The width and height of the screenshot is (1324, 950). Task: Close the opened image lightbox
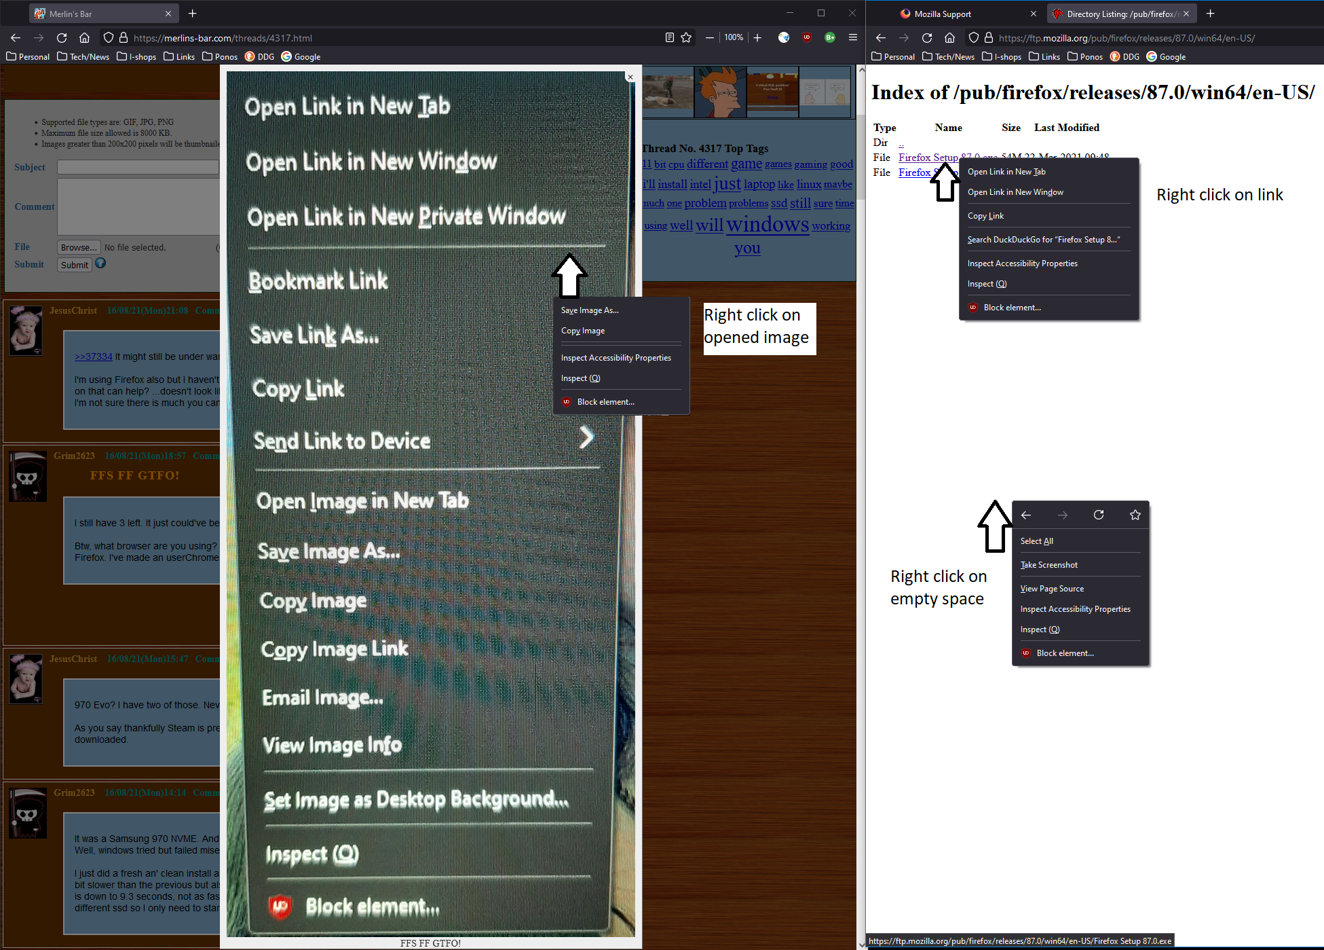[630, 77]
